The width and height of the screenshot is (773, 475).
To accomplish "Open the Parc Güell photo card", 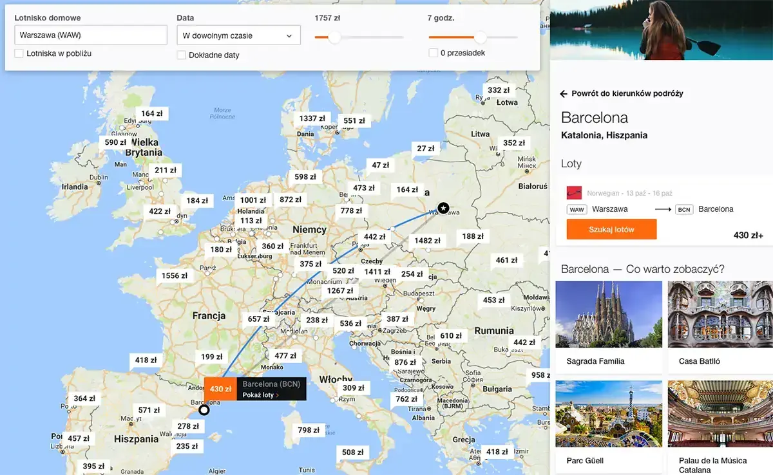I will click(x=609, y=427).
